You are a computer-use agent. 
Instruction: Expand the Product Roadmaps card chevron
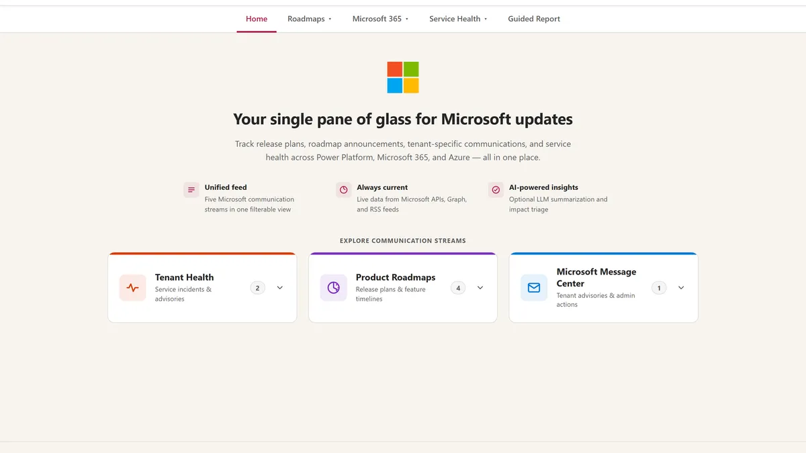(x=480, y=288)
